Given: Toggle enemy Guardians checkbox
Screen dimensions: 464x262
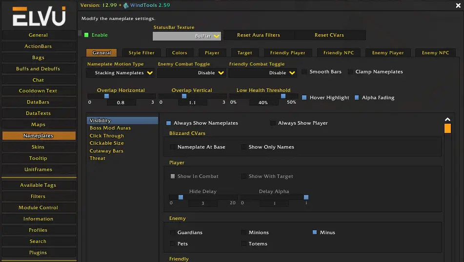Looking at the screenshot, I should (x=173, y=232).
